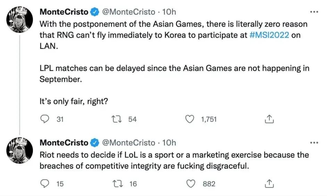Reply to the first tweet about Asian Games
Image resolution: width=327 pixels, height=196 pixels.
(x=44, y=119)
